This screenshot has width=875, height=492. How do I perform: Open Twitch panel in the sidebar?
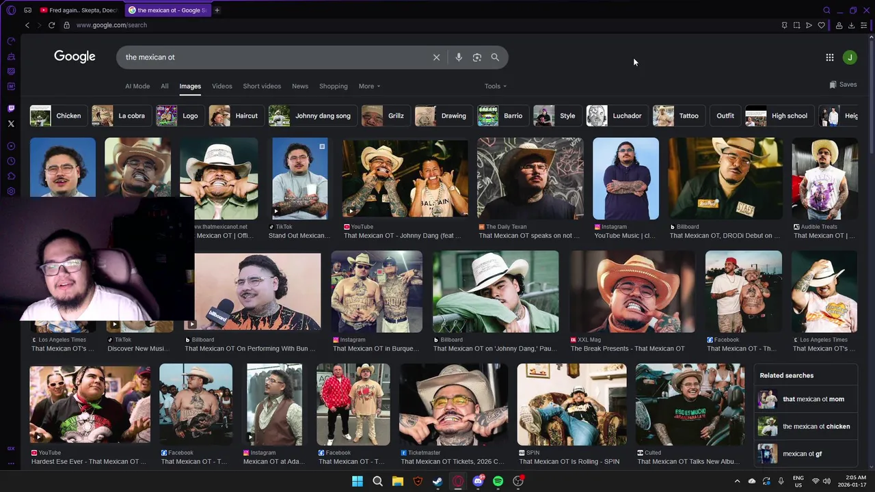[x=11, y=109]
